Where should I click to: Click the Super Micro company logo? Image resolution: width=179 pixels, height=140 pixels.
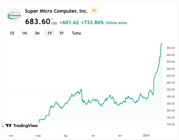(x=14, y=16)
